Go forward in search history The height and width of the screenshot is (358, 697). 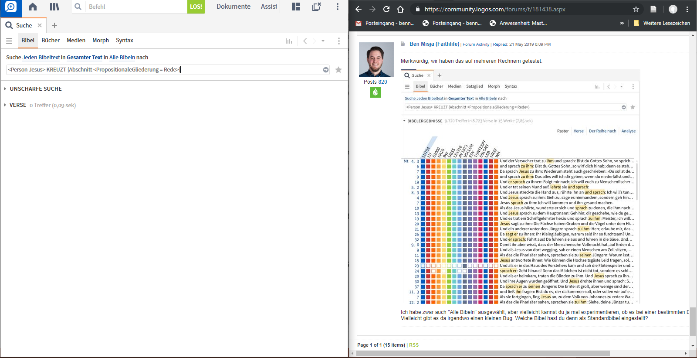314,41
